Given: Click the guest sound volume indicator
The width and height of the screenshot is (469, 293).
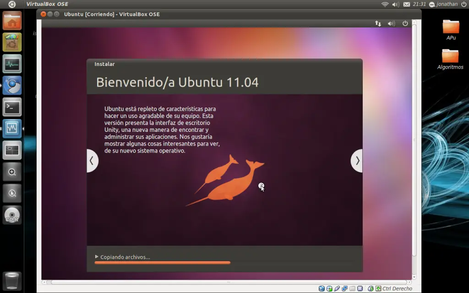Looking at the screenshot, I should click(391, 23).
